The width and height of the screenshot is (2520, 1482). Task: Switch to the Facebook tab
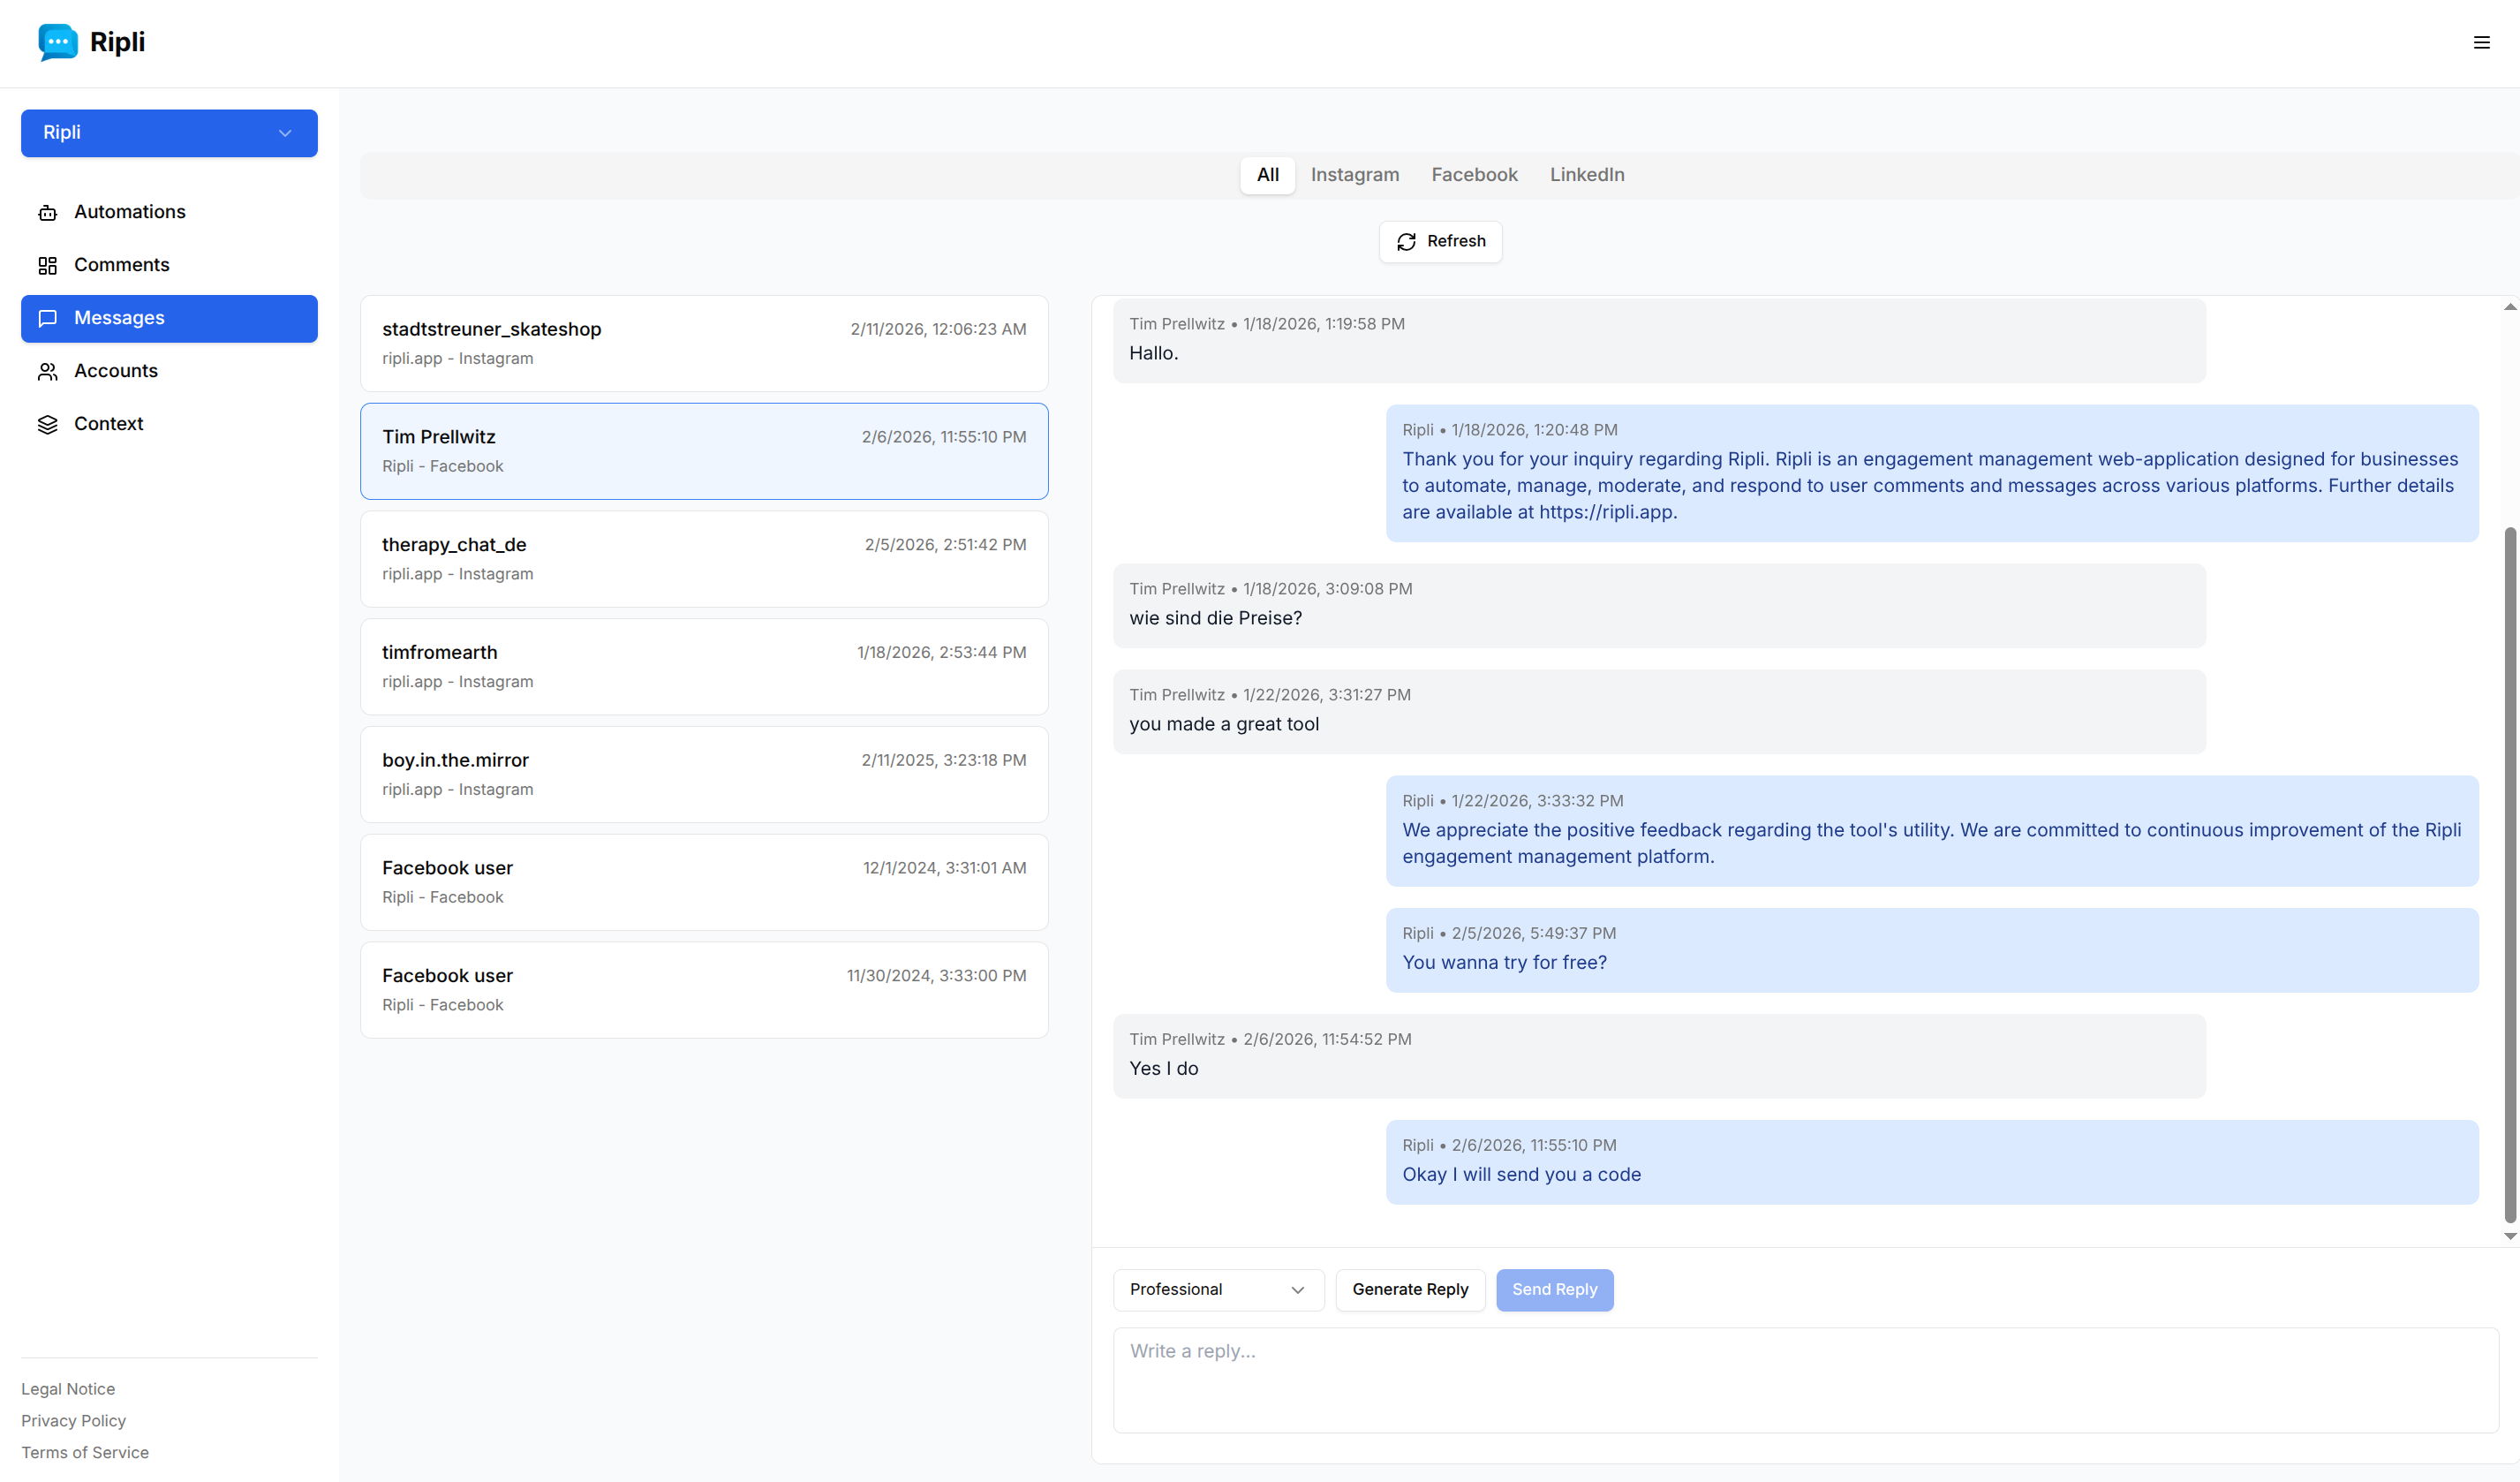1474,175
